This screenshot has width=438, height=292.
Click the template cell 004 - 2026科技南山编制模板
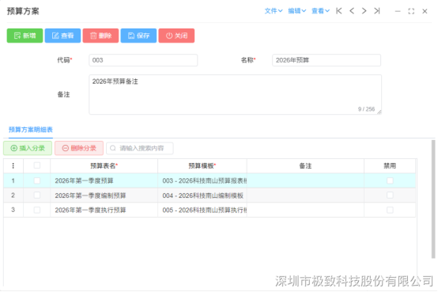(202, 195)
